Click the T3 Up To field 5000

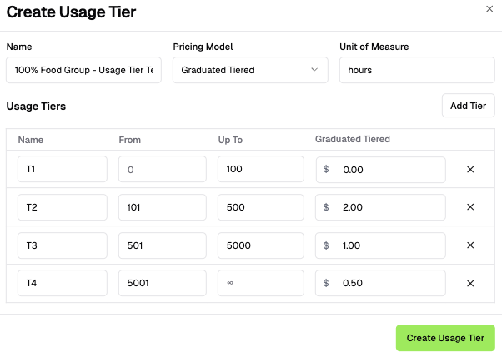click(261, 245)
